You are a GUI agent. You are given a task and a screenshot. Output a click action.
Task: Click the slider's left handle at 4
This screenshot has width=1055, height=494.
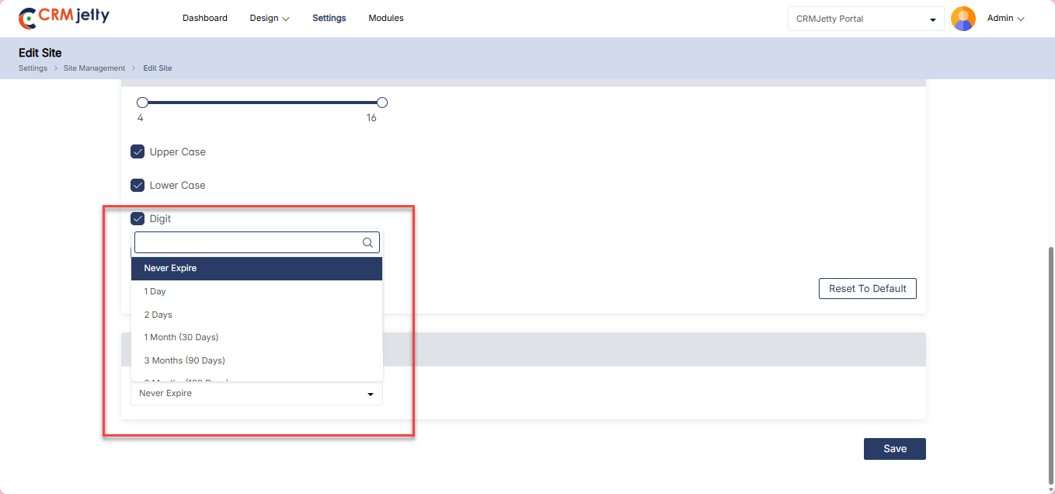click(142, 103)
